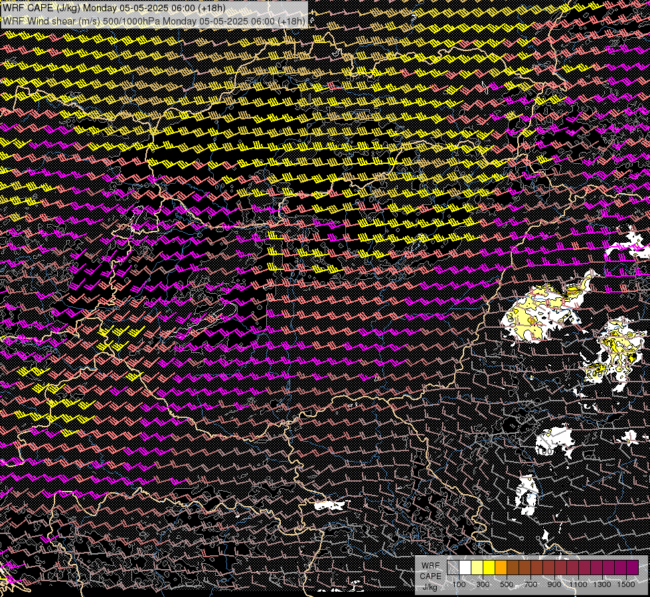Select the bright yellow CAPE legend swatch
Image resolution: width=650 pixels, height=597 pixels.
pyautogui.click(x=489, y=567)
